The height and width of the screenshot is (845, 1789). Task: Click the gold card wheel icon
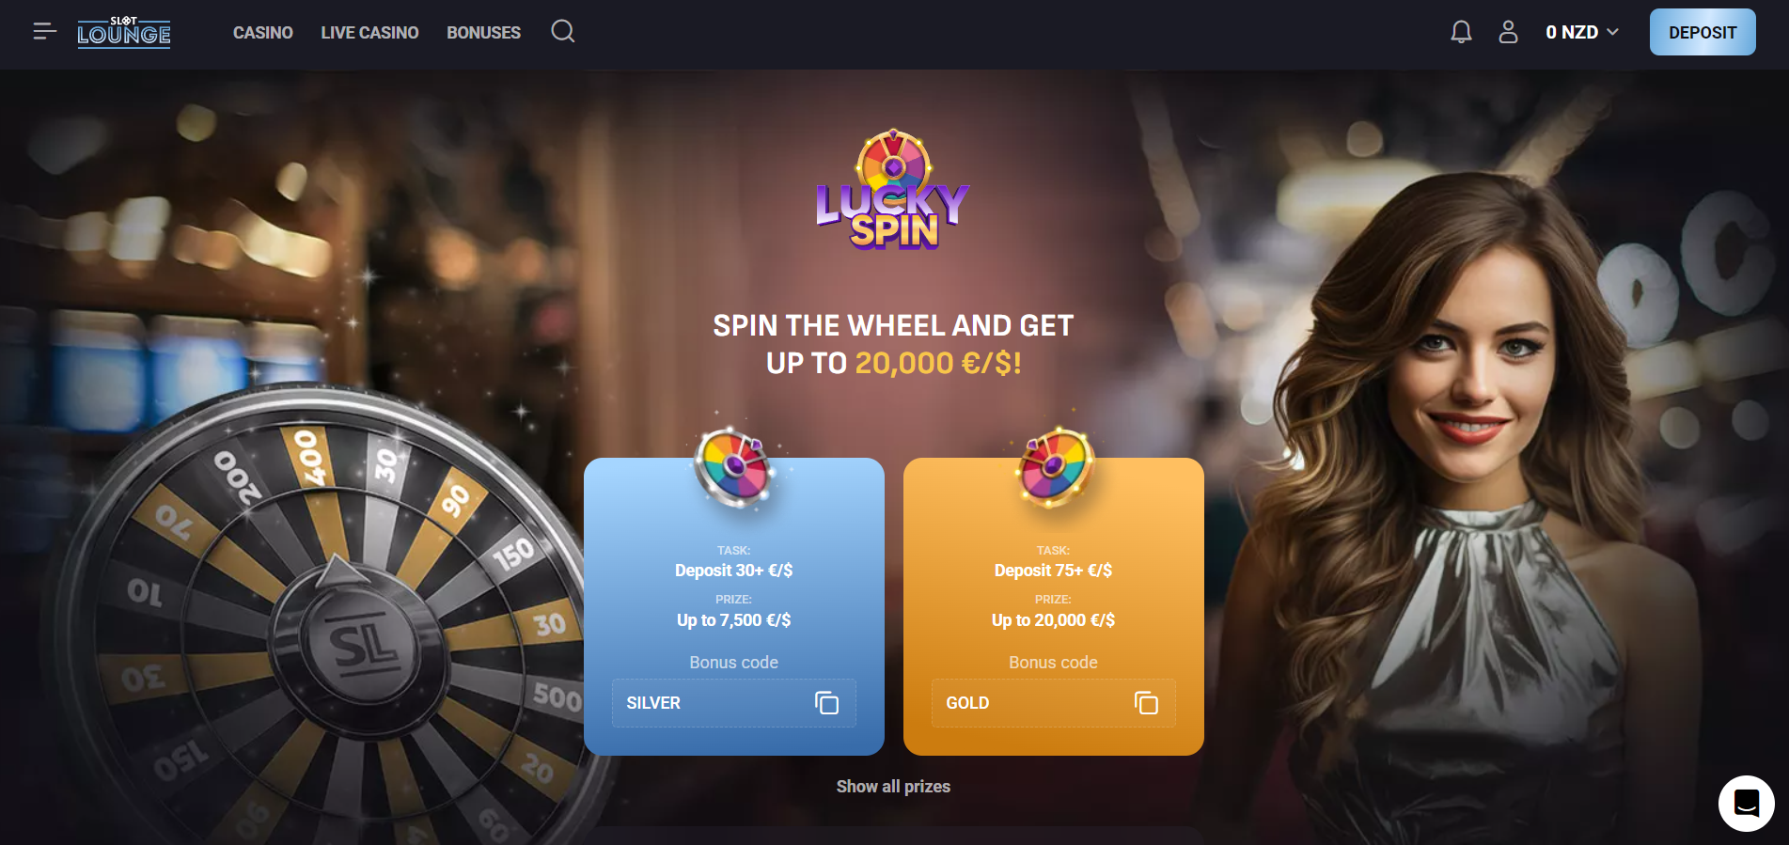pyautogui.click(x=1055, y=467)
